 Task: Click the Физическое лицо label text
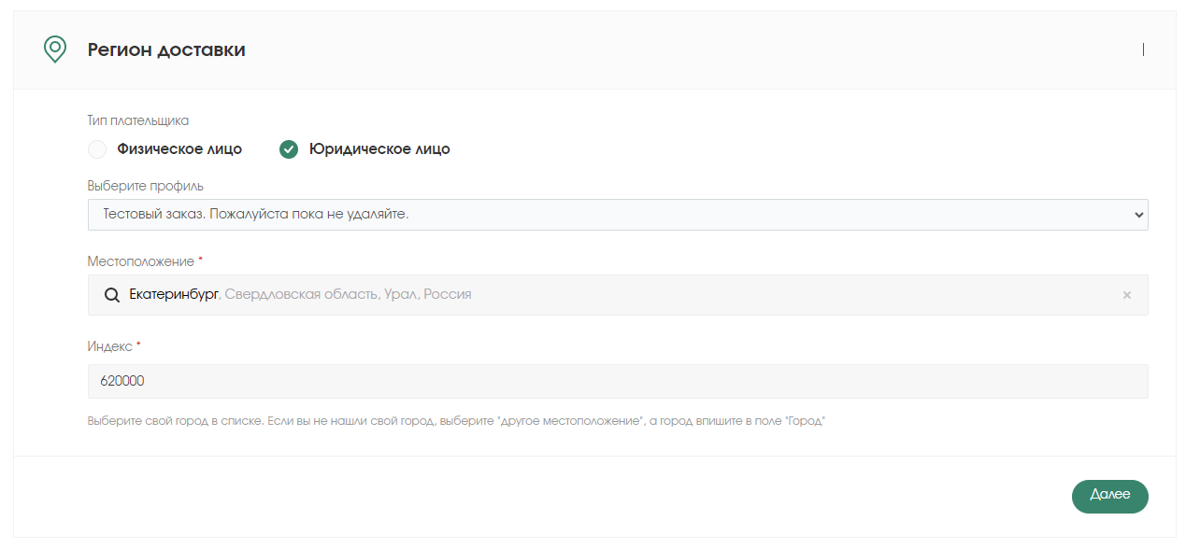(x=179, y=149)
